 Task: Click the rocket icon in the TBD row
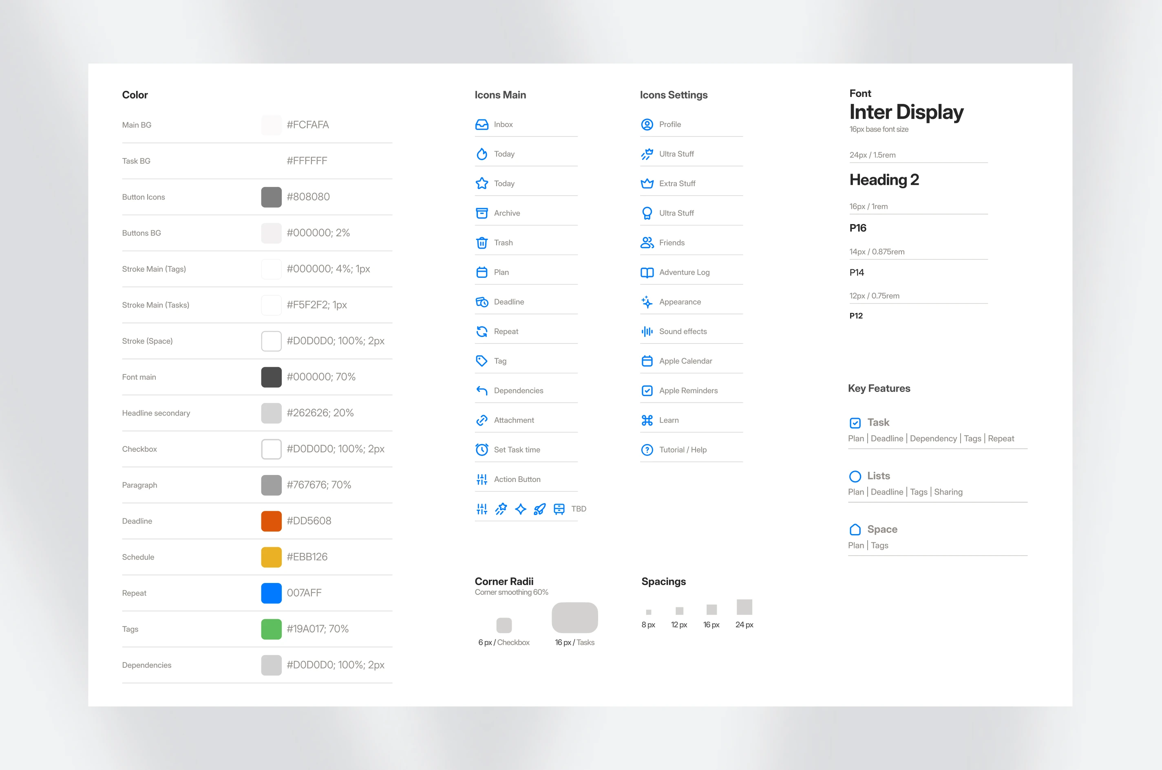[539, 509]
